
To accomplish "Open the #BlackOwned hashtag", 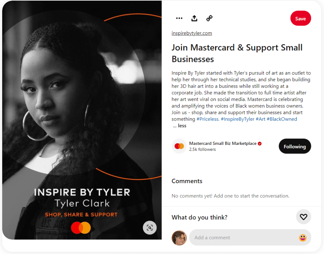I will click(x=282, y=119).
